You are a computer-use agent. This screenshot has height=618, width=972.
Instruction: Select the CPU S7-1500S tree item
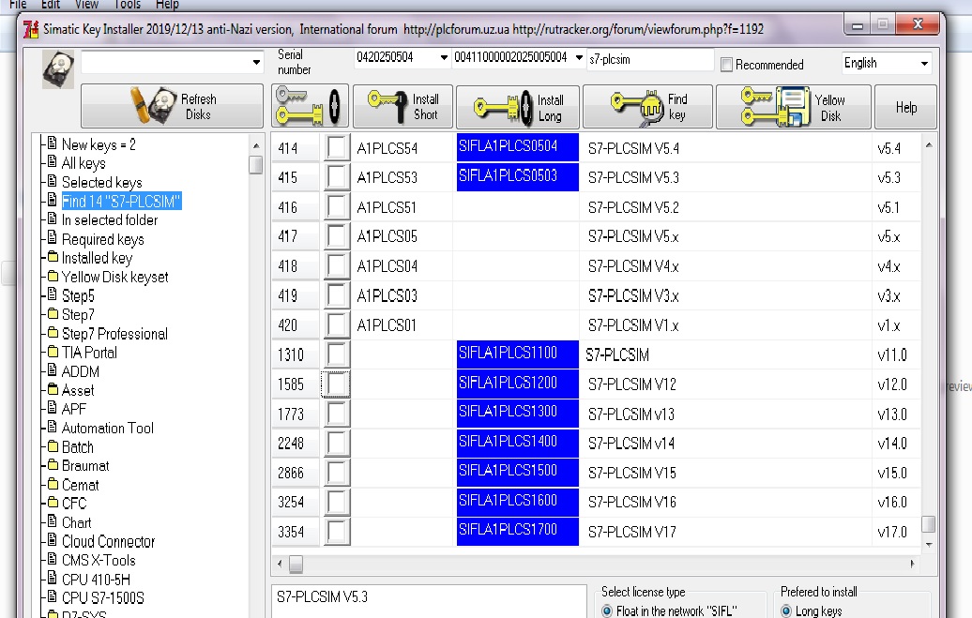tap(103, 598)
